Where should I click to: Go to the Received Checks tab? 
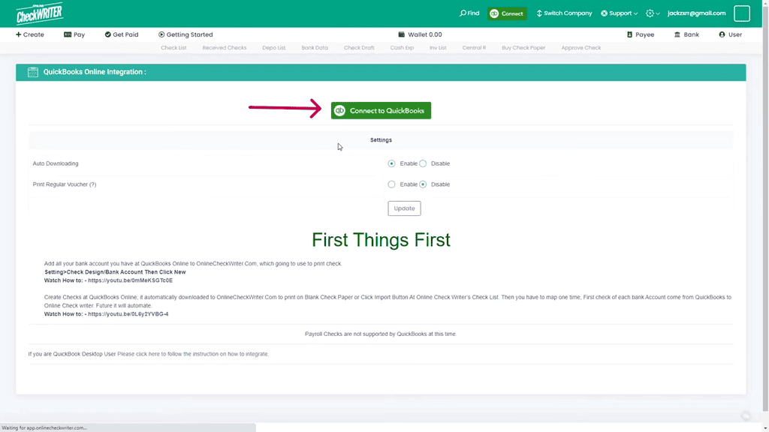pos(224,47)
